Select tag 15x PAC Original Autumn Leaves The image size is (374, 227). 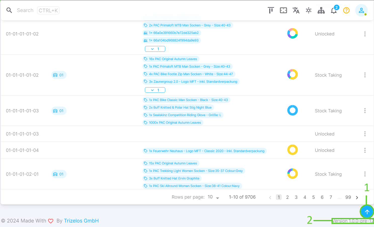pyautogui.click(x=171, y=163)
